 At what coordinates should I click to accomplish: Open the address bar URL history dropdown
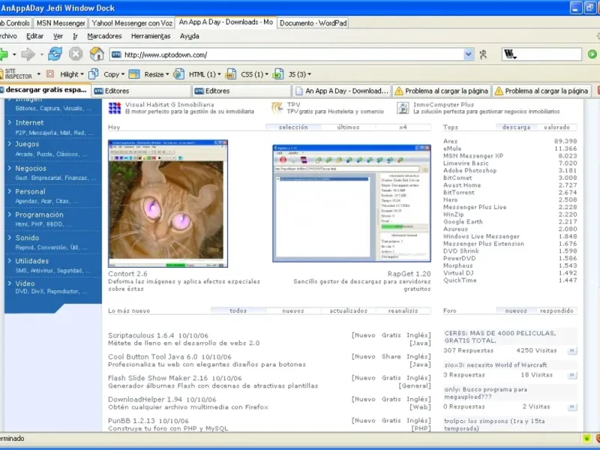coord(468,55)
